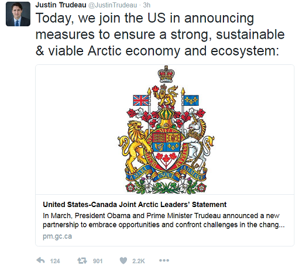Like the tweet with heart icon

click(123, 260)
